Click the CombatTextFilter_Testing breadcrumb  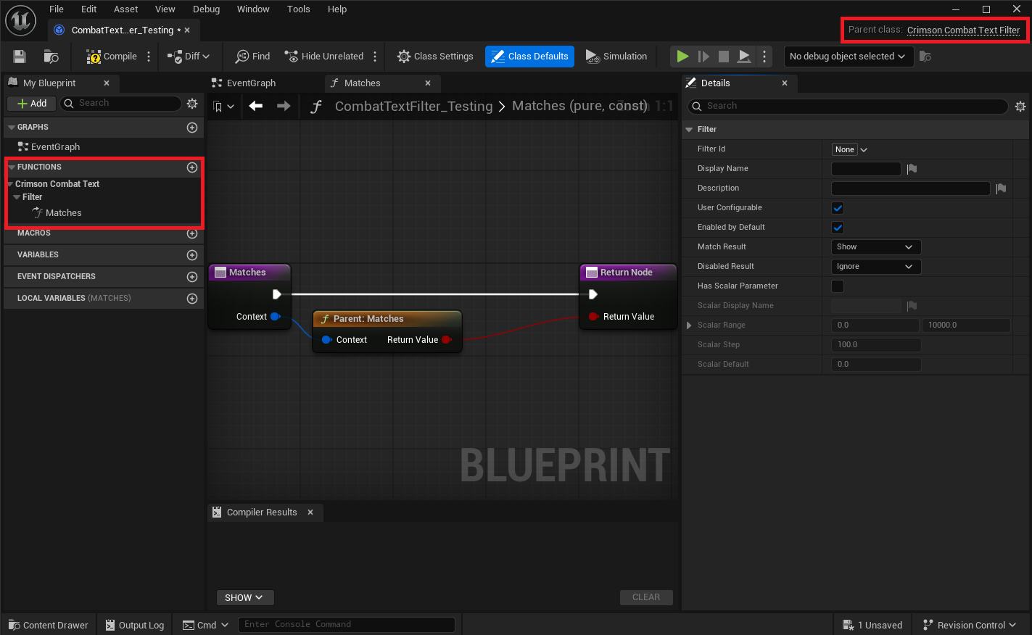pyautogui.click(x=413, y=107)
